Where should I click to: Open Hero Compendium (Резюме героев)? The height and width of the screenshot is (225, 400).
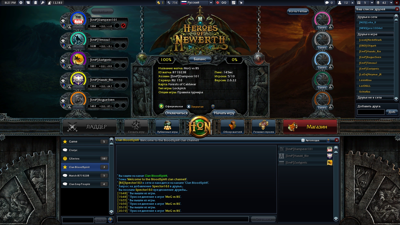(263, 126)
